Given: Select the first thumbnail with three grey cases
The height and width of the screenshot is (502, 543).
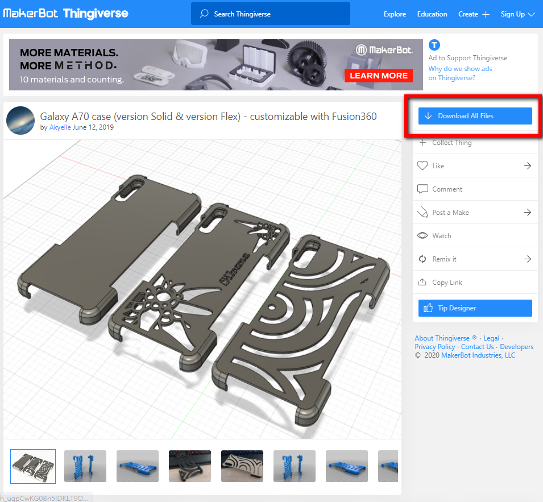Looking at the screenshot, I should click(x=33, y=466).
